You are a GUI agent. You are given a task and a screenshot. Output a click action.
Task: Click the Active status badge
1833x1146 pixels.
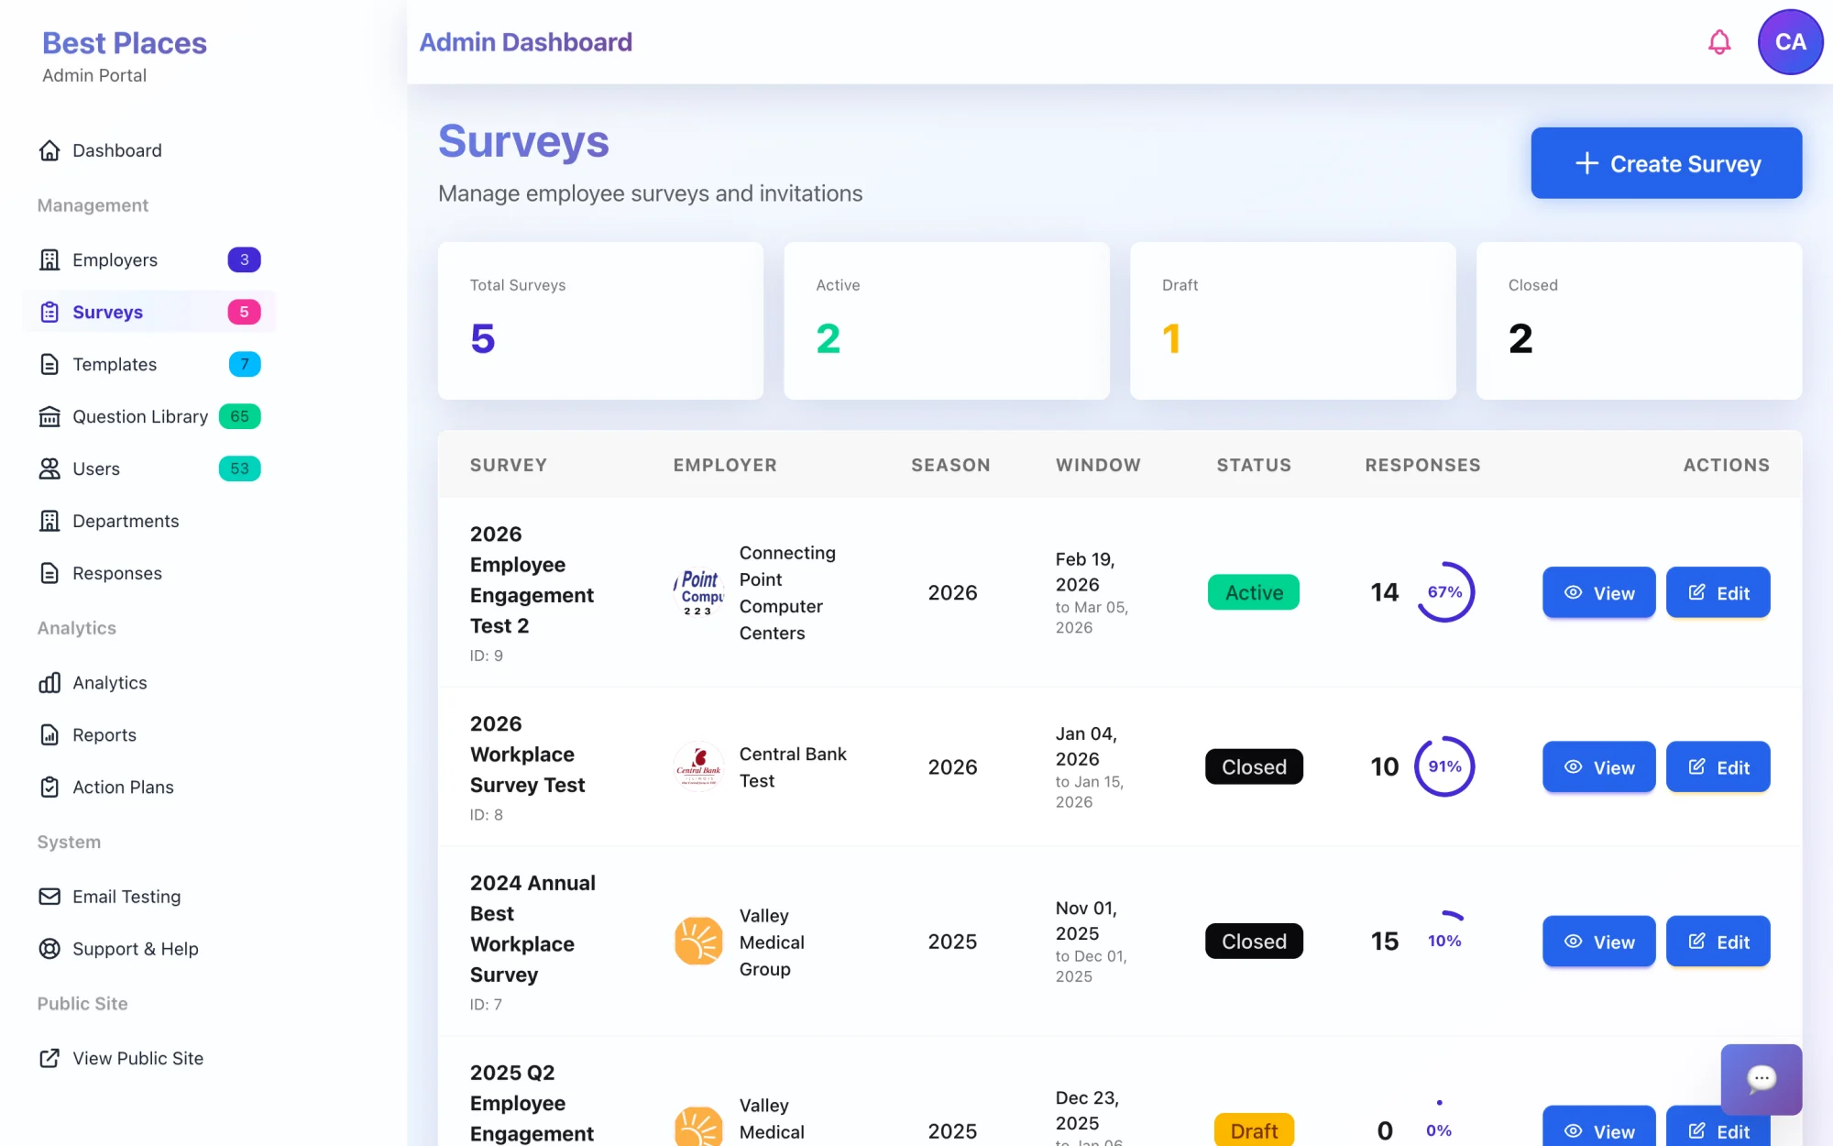1254,592
